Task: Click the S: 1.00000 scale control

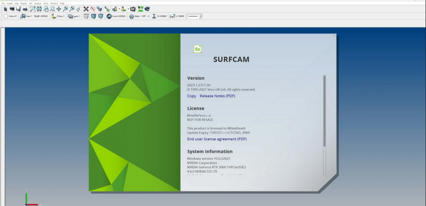Action: [177, 16]
